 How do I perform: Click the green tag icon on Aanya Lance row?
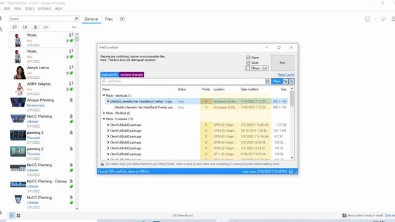pyautogui.click(x=72, y=73)
